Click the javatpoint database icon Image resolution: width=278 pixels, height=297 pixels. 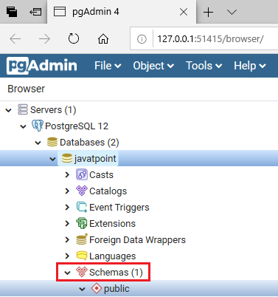click(x=67, y=158)
